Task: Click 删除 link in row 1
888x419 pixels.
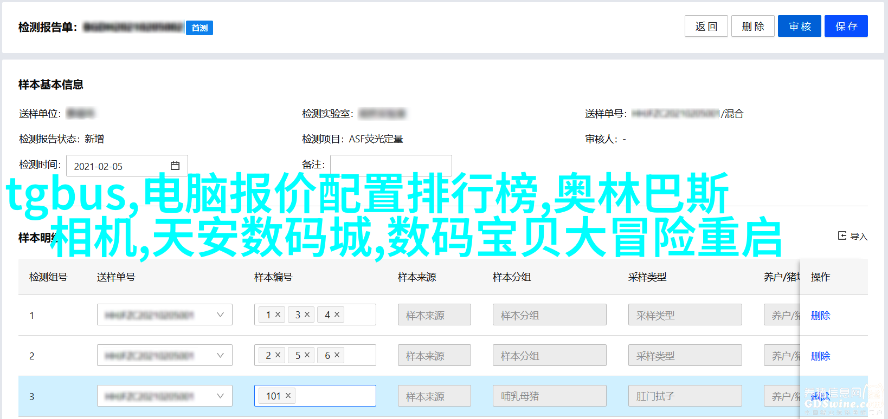Action: 820,315
